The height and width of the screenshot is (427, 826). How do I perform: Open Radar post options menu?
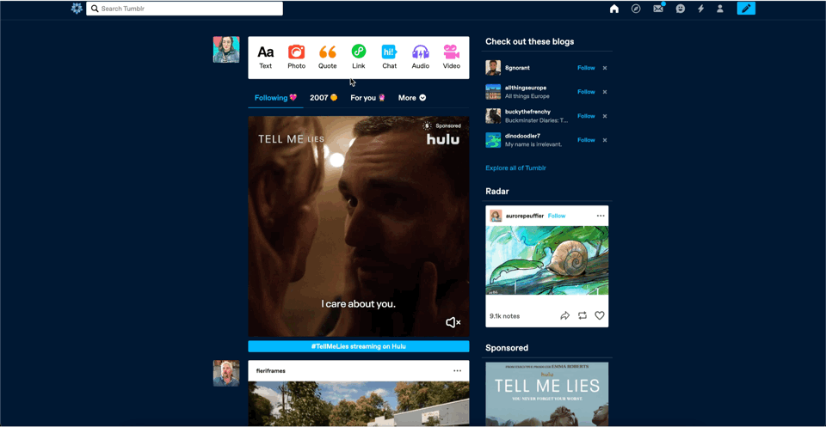click(601, 216)
